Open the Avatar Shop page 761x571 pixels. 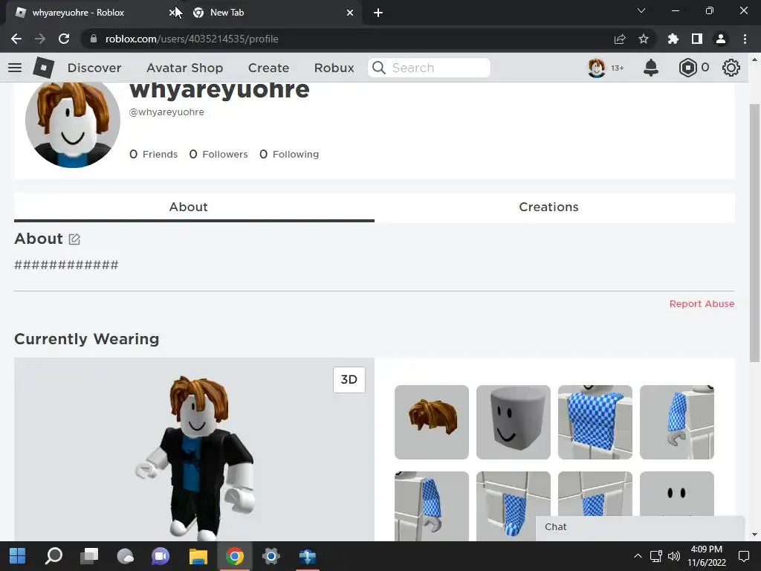[185, 68]
